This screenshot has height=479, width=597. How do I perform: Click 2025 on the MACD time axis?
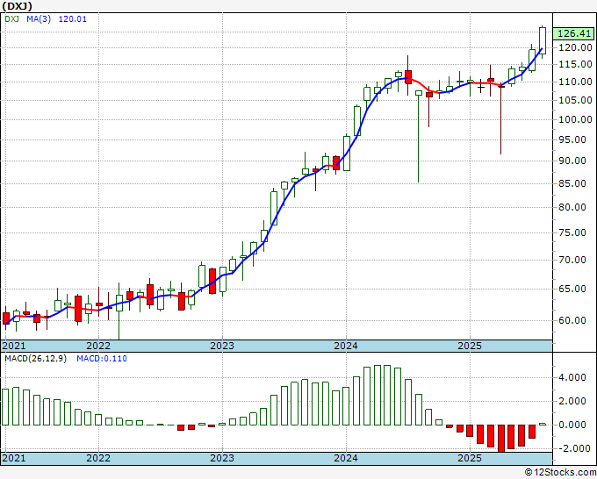tap(470, 458)
